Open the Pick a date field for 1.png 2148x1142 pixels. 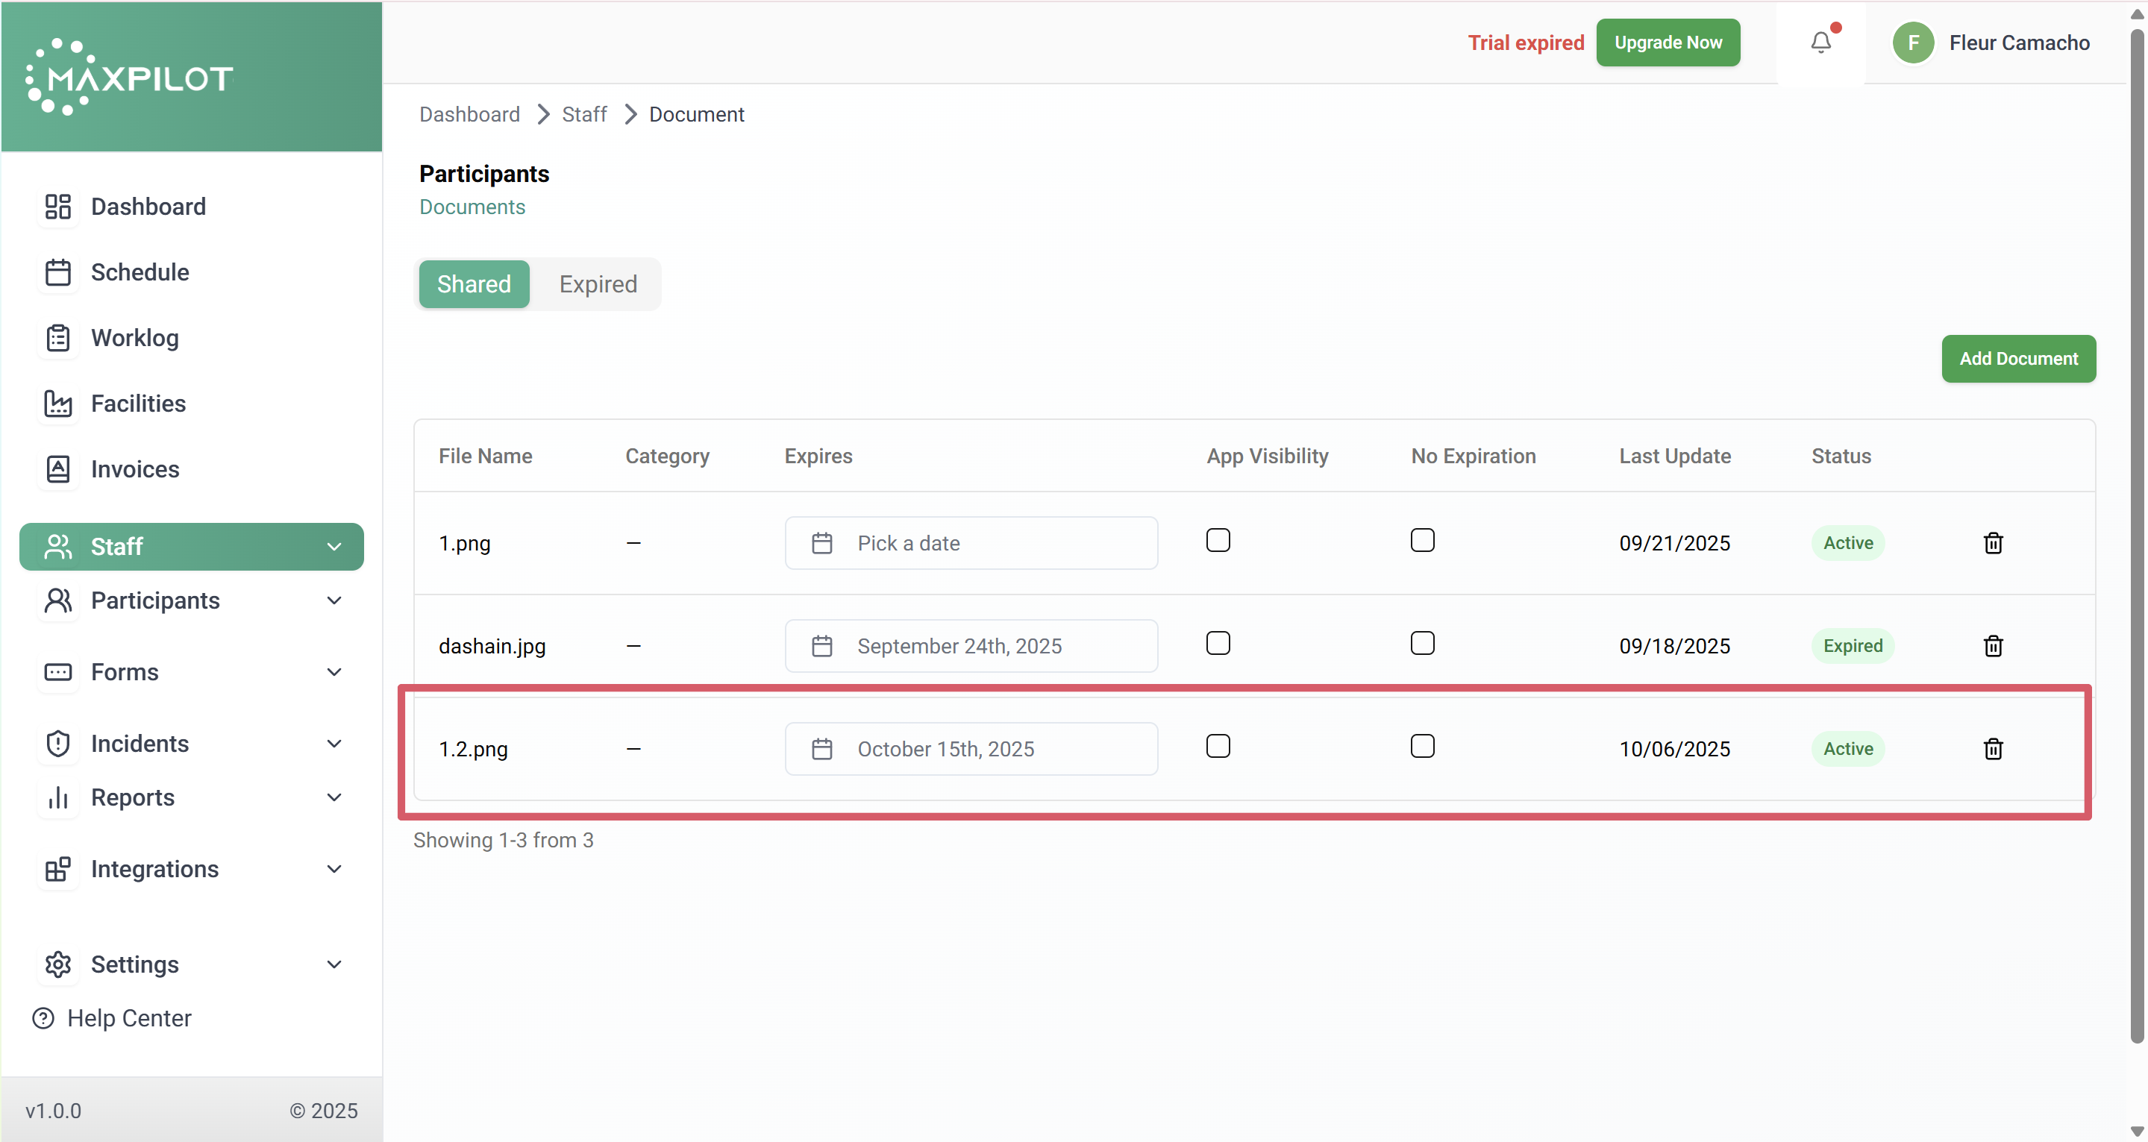click(x=971, y=544)
